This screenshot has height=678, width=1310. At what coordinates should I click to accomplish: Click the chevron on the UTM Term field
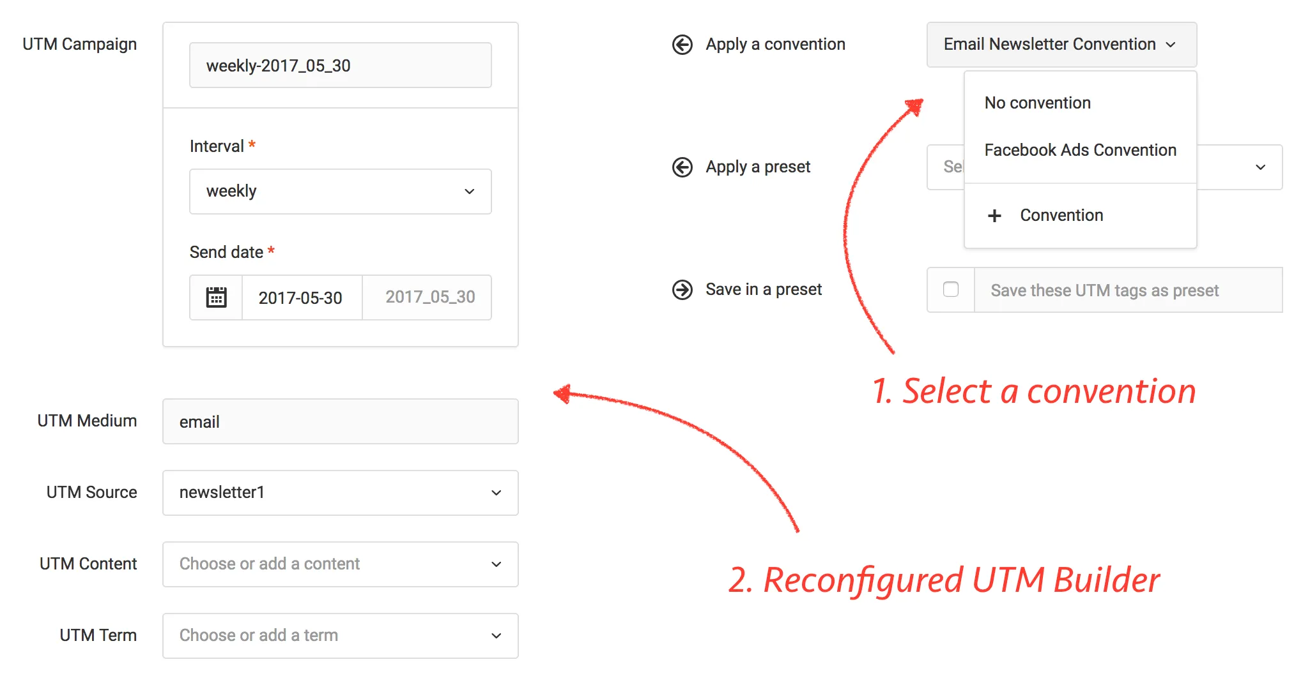(495, 635)
